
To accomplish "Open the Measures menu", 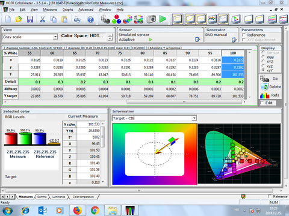I will 50,10.
